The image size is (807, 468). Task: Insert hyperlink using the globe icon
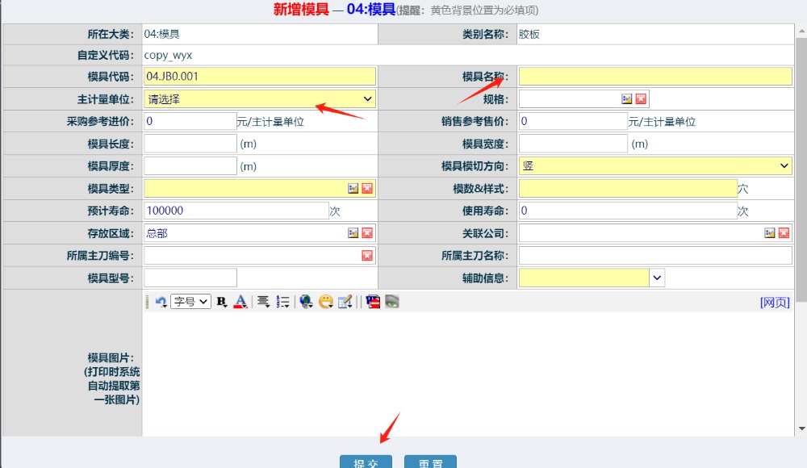coord(306,302)
